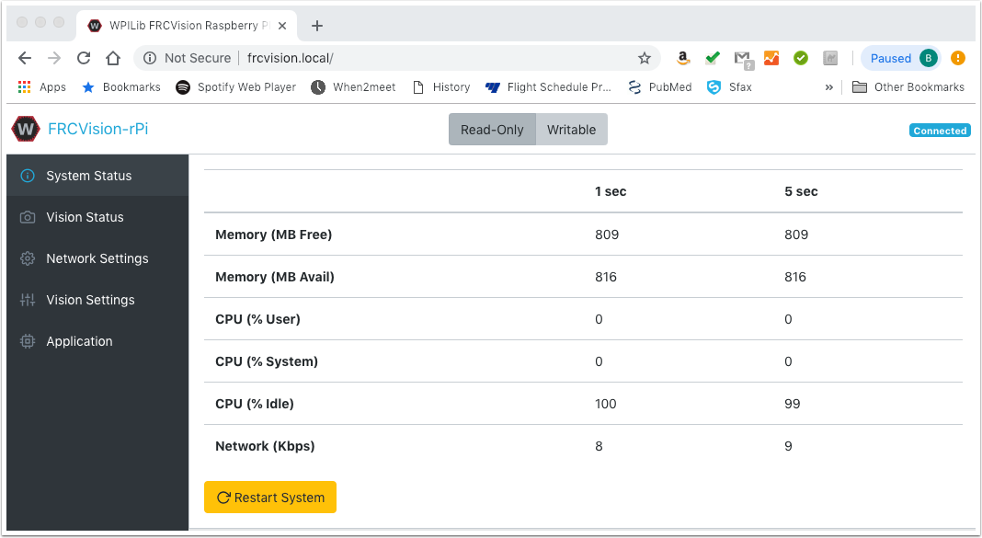Click the Vision Status camera icon
982x538 pixels.
tap(28, 217)
